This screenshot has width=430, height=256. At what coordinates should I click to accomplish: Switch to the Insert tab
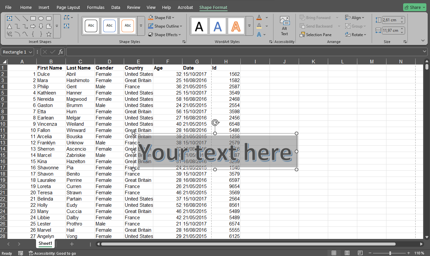pos(44,7)
